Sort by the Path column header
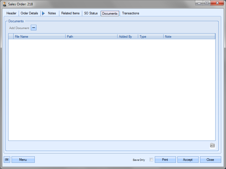Screen dimensions: 226x169 pyautogui.click(x=91, y=37)
